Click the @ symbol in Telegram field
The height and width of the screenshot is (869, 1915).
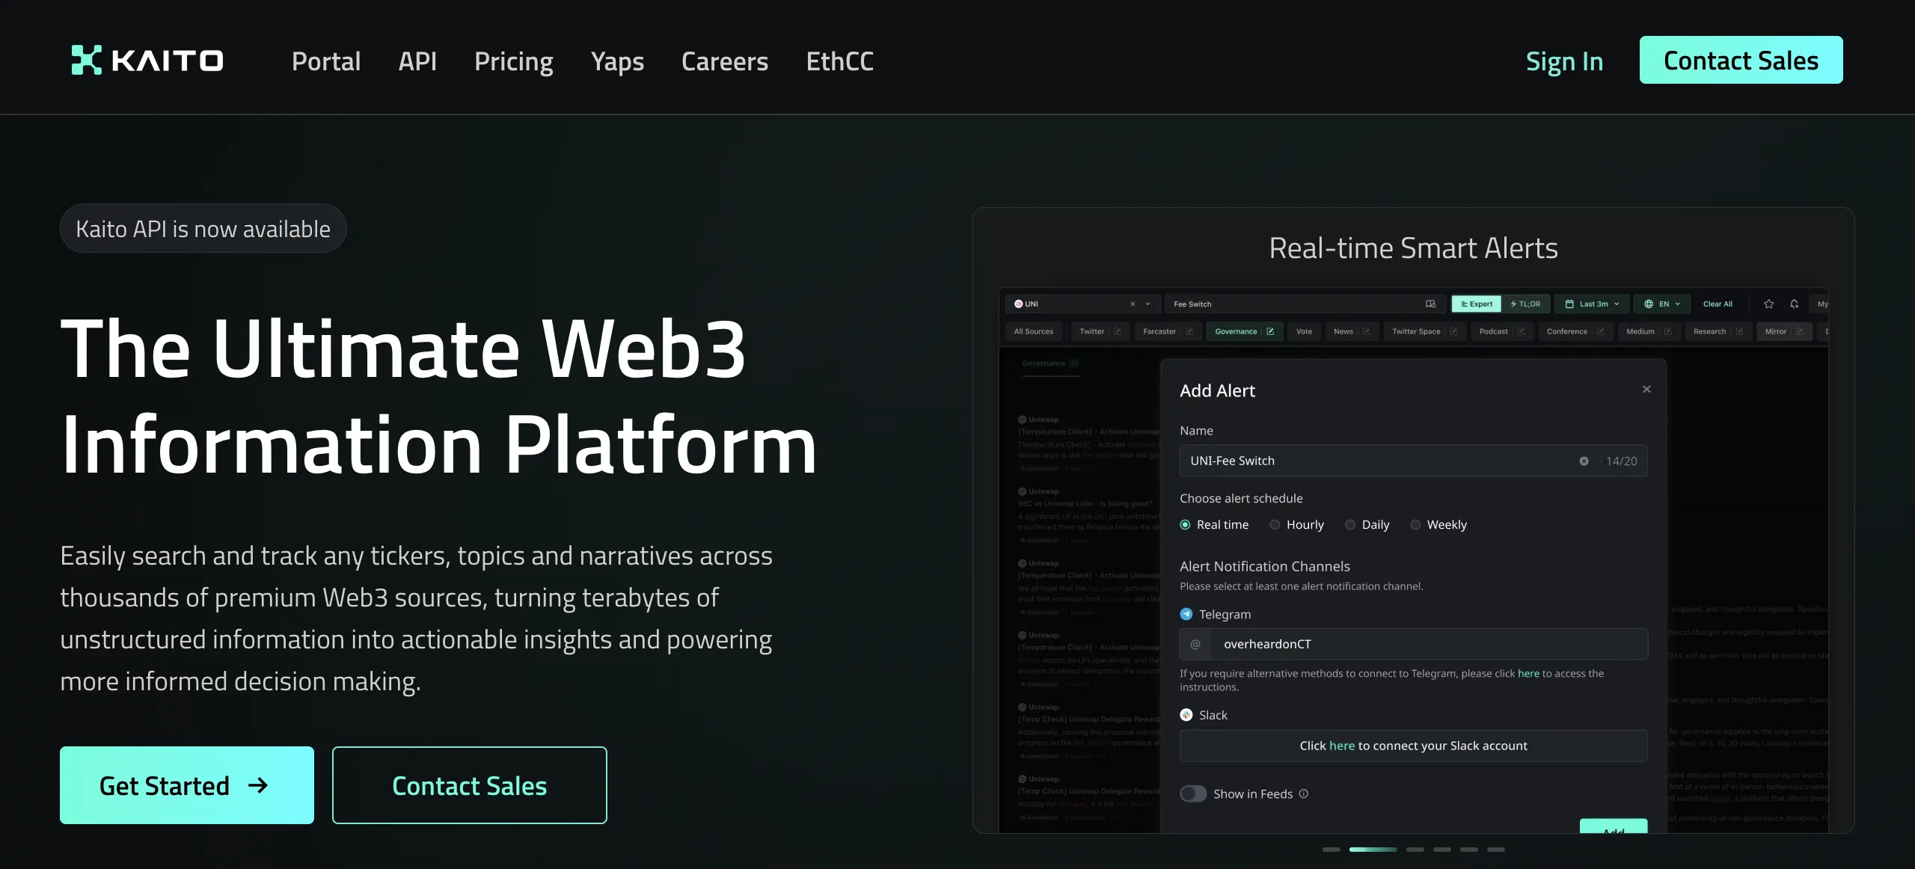(x=1195, y=644)
